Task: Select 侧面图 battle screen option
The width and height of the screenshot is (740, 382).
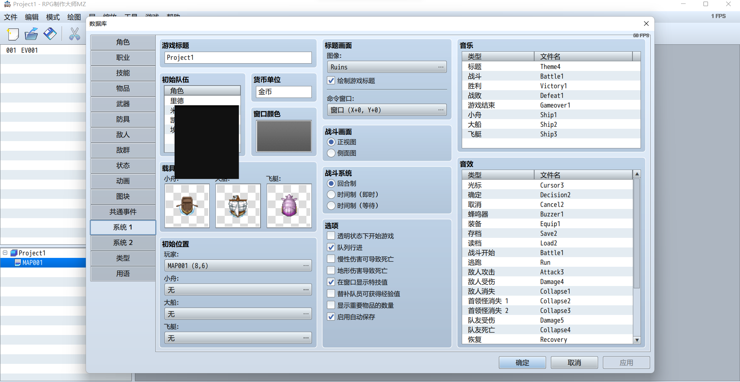Action: (x=331, y=153)
